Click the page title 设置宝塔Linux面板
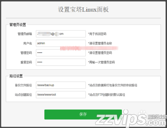 tap(83, 9)
